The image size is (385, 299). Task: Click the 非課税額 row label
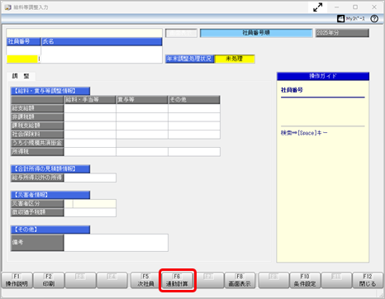37,116
